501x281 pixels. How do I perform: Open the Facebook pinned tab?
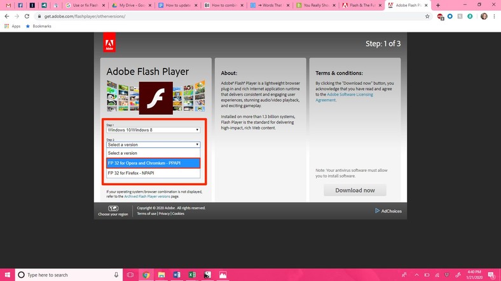point(20,5)
